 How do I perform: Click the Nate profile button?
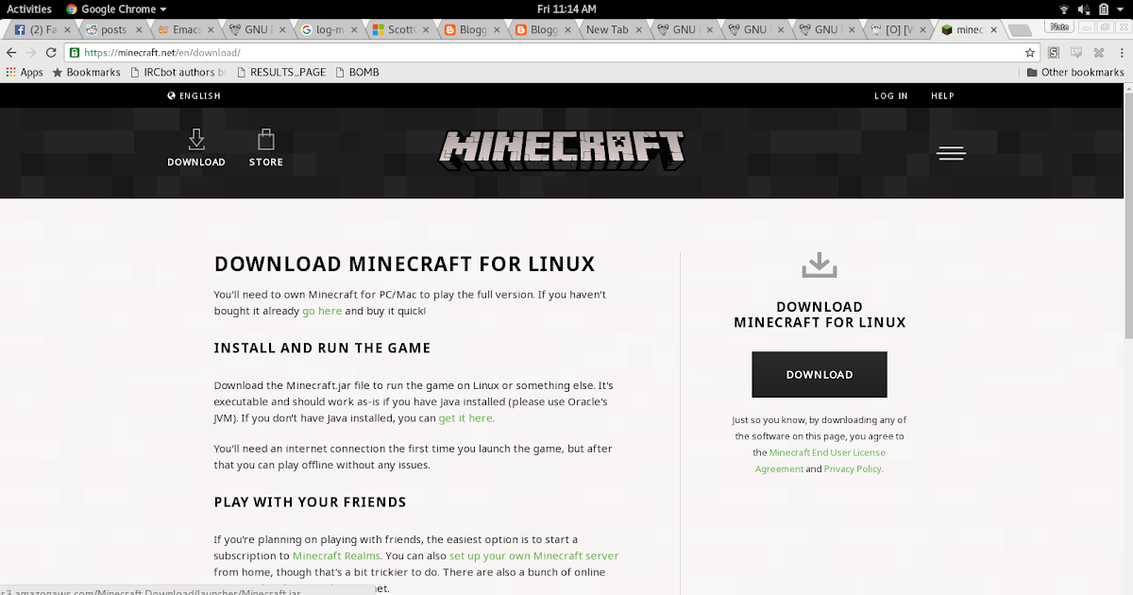1059,26
